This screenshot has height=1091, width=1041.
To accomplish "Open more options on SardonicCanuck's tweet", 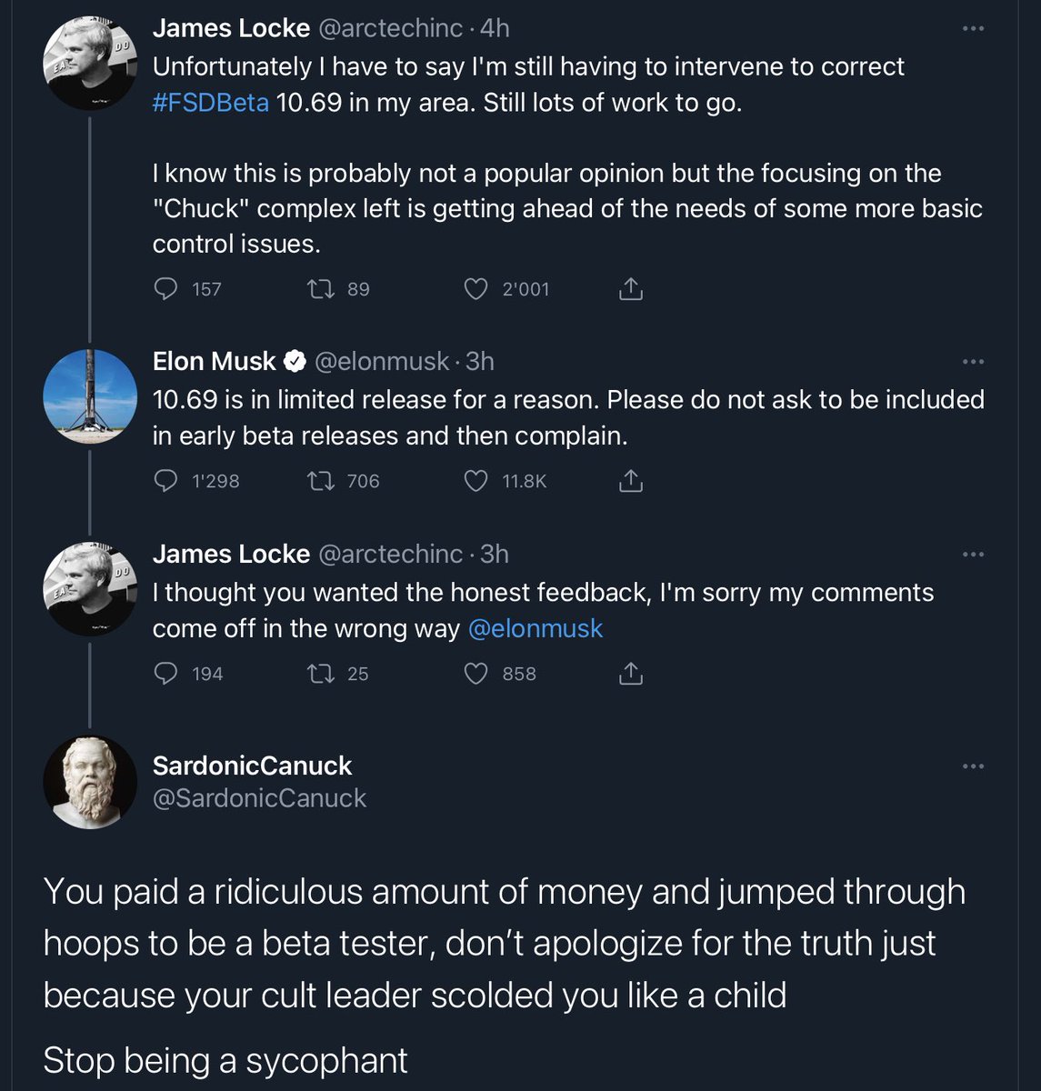I will (x=973, y=766).
